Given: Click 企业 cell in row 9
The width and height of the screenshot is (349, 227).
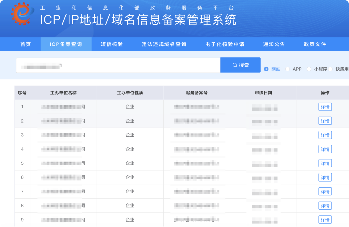Looking at the screenshot, I should (130, 220).
